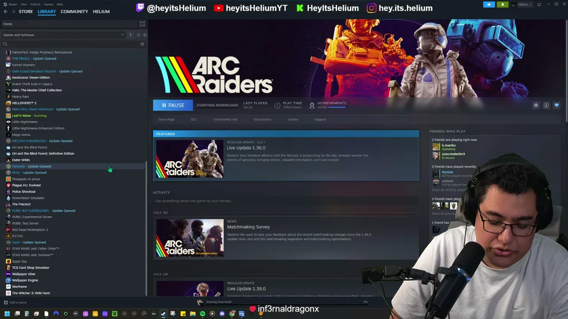Open Discord from the taskbar
Viewport: 568px width, 319px height.
[x=222, y=314]
